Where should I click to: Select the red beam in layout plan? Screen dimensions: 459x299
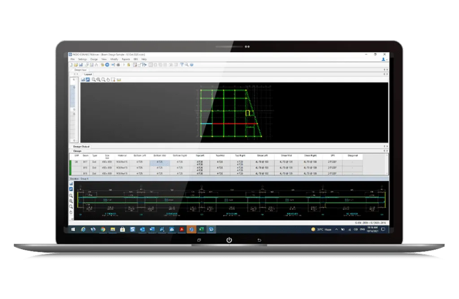click(x=229, y=123)
